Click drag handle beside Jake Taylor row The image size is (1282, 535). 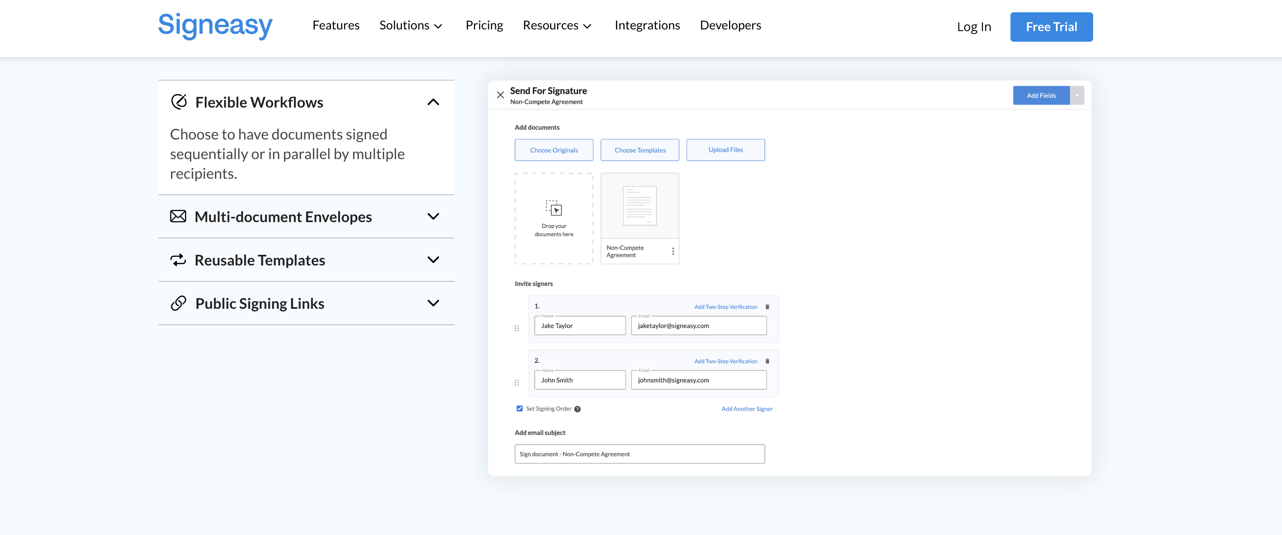516,328
